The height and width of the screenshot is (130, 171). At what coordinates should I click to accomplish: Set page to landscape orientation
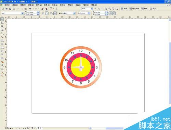pyautogui.click(x=47, y=13)
